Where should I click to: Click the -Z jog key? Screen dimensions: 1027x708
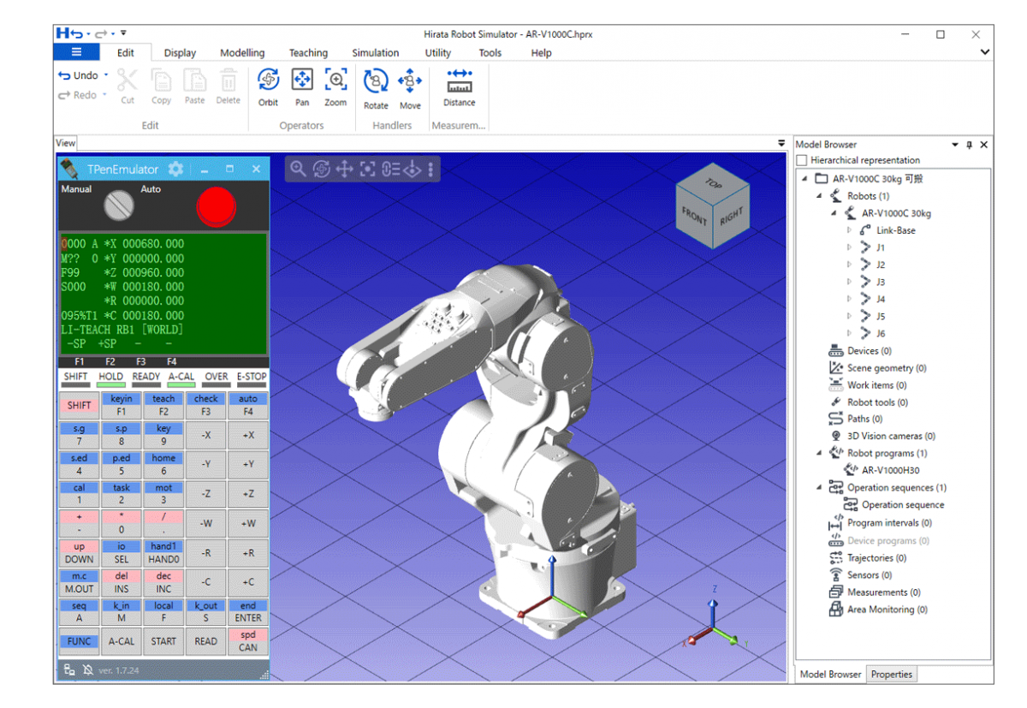[206, 494]
